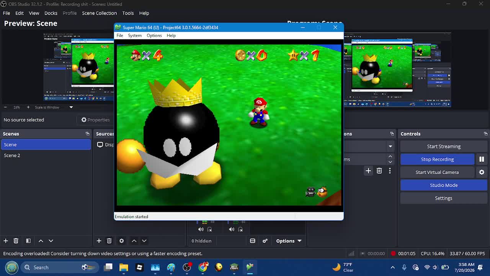Click Program scene preview thumbnail on right
This screenshot has width=490, height=276.
pyautogui.click(x=397, y=70)
